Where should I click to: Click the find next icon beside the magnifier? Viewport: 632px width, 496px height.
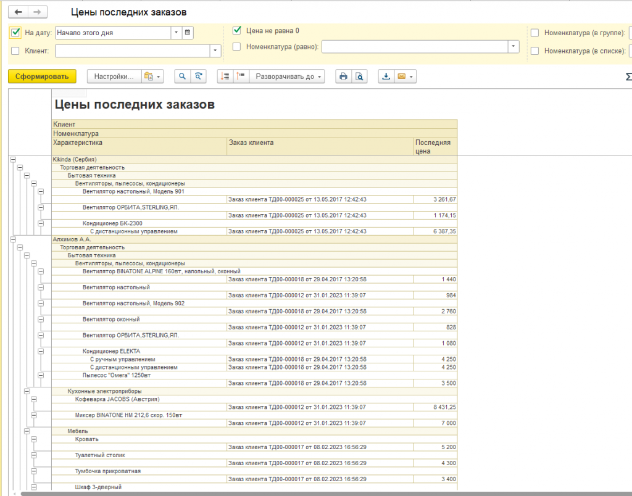pyautogui.click(x=198, y=76)
